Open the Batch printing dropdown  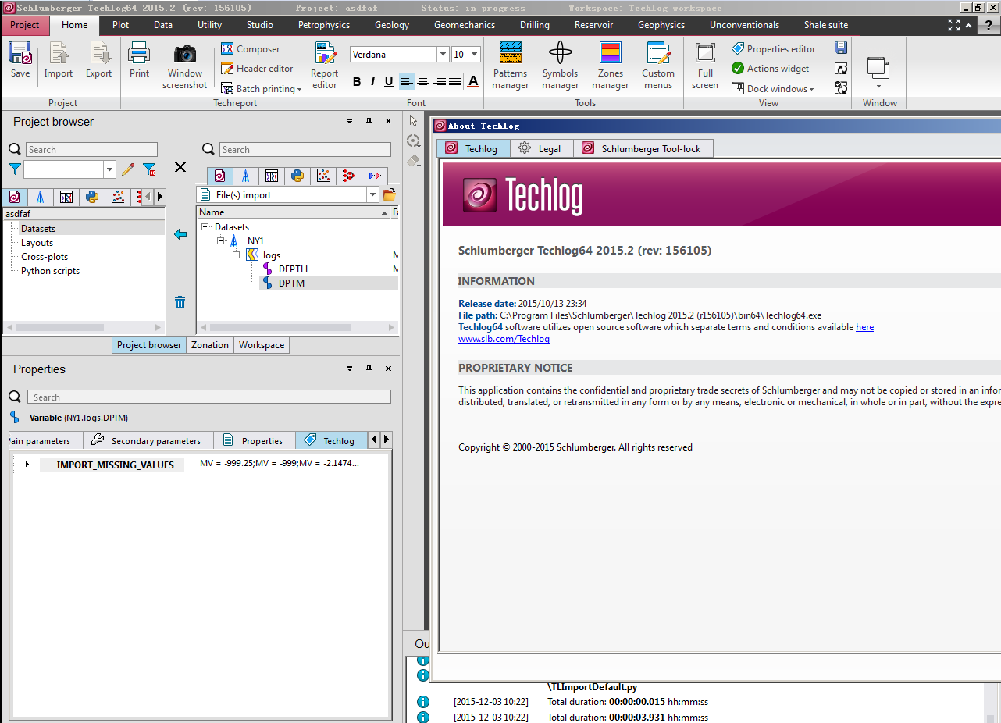(x=261, y=89)
